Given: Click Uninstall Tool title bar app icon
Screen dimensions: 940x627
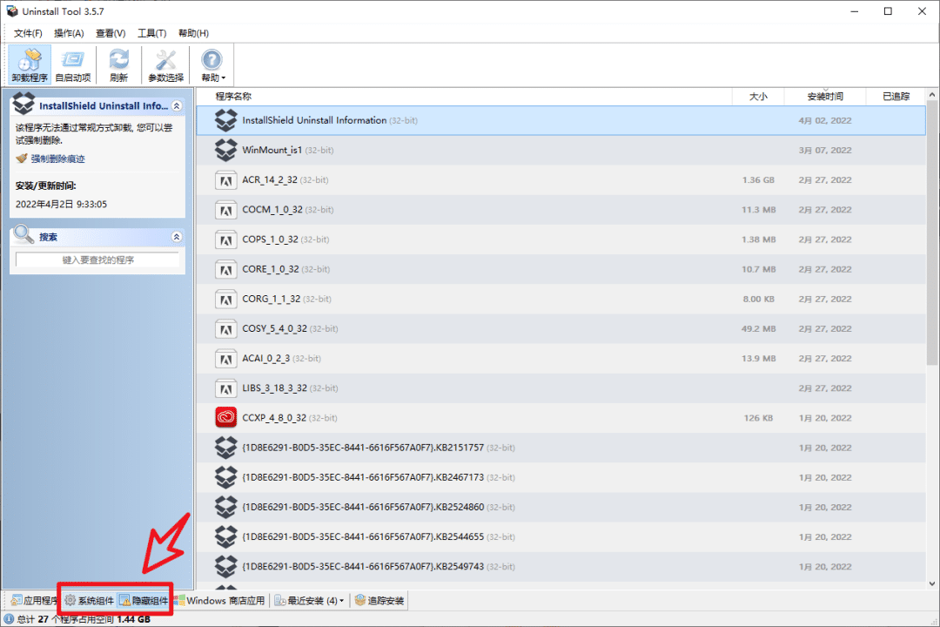Looking at the screenshot, I should pos(12,10).
